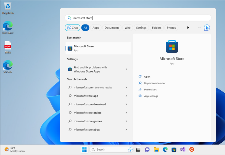
Task: Click the large Microsoft Store icon in preview
Action: point(172,46)
